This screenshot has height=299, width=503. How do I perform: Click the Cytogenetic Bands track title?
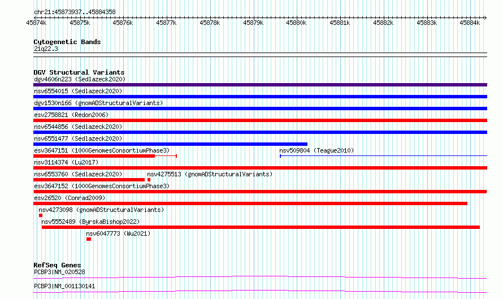[x=67, y=42]
